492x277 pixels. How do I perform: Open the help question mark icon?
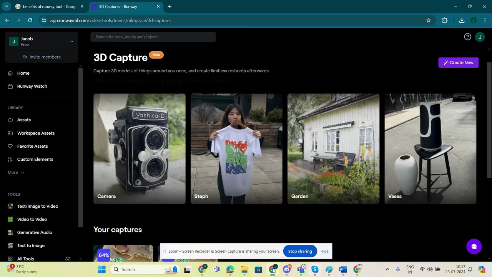pos(467,37)
